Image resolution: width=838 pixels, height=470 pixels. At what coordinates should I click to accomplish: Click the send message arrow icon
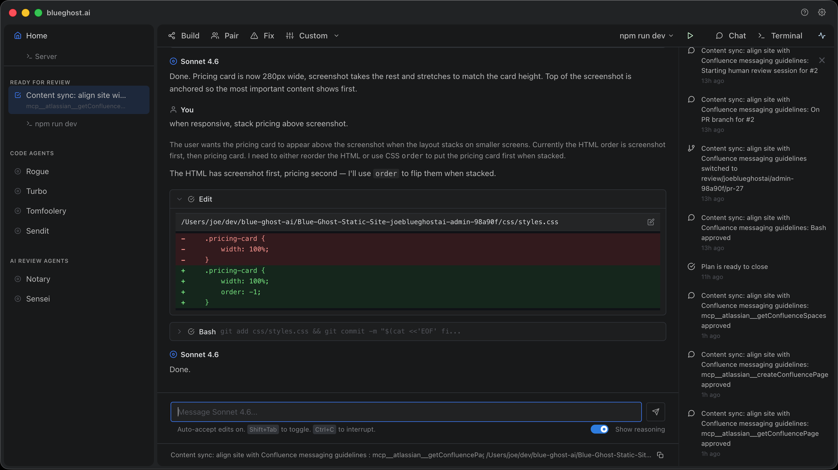pos(655,412)
